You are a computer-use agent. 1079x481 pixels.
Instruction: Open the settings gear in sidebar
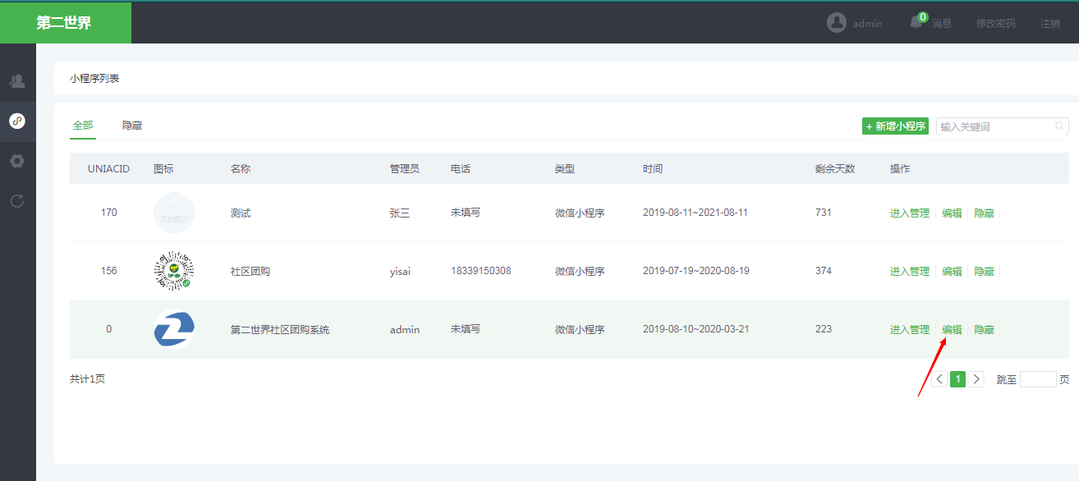[x=17, y=161]
